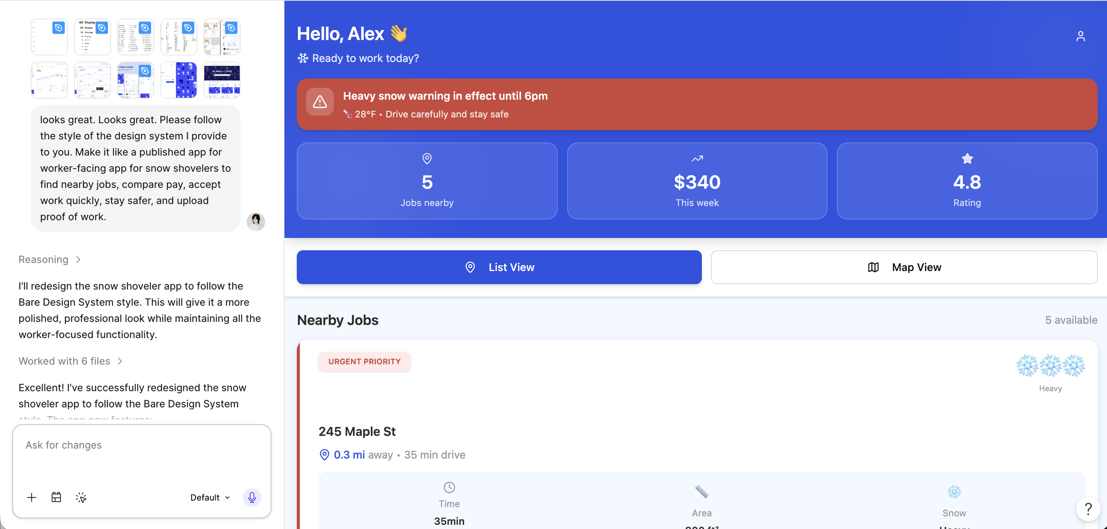The height and width of the screenshot is (529, 1107).
Task: Click the help question mark button
Action: 1088,509
